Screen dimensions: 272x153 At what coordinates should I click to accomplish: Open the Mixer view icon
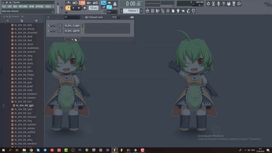click(x=168, y=11)
